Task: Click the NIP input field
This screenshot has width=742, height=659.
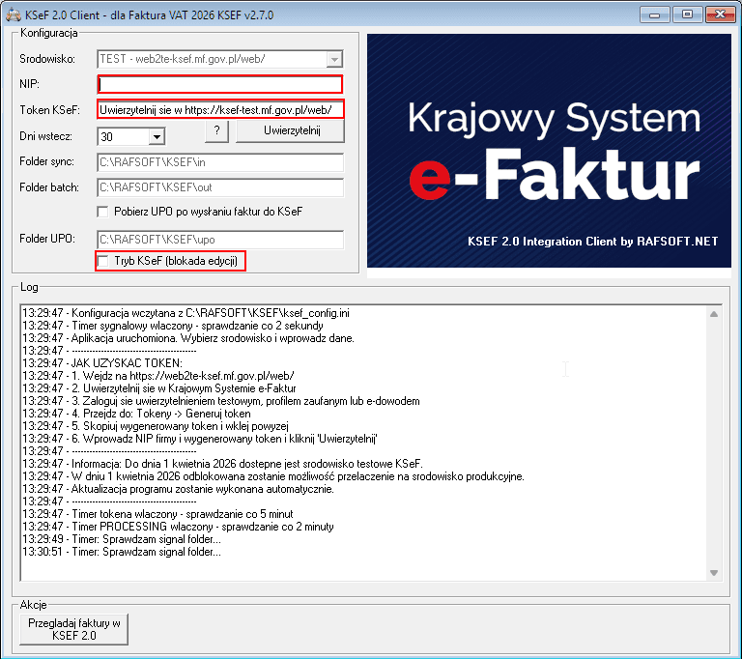Action: click(220, 84)
